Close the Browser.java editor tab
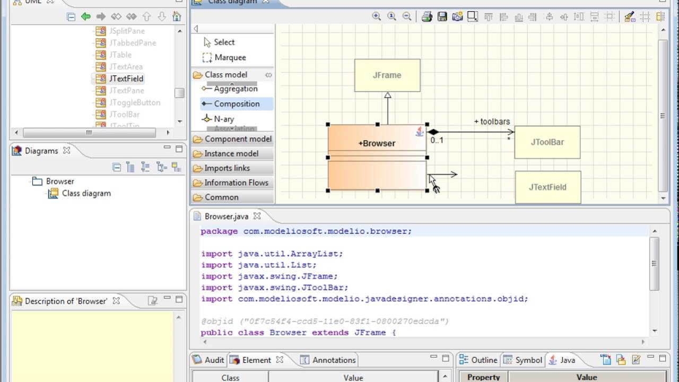The width and height of the screenshot is (679, 382). [257, 216]
